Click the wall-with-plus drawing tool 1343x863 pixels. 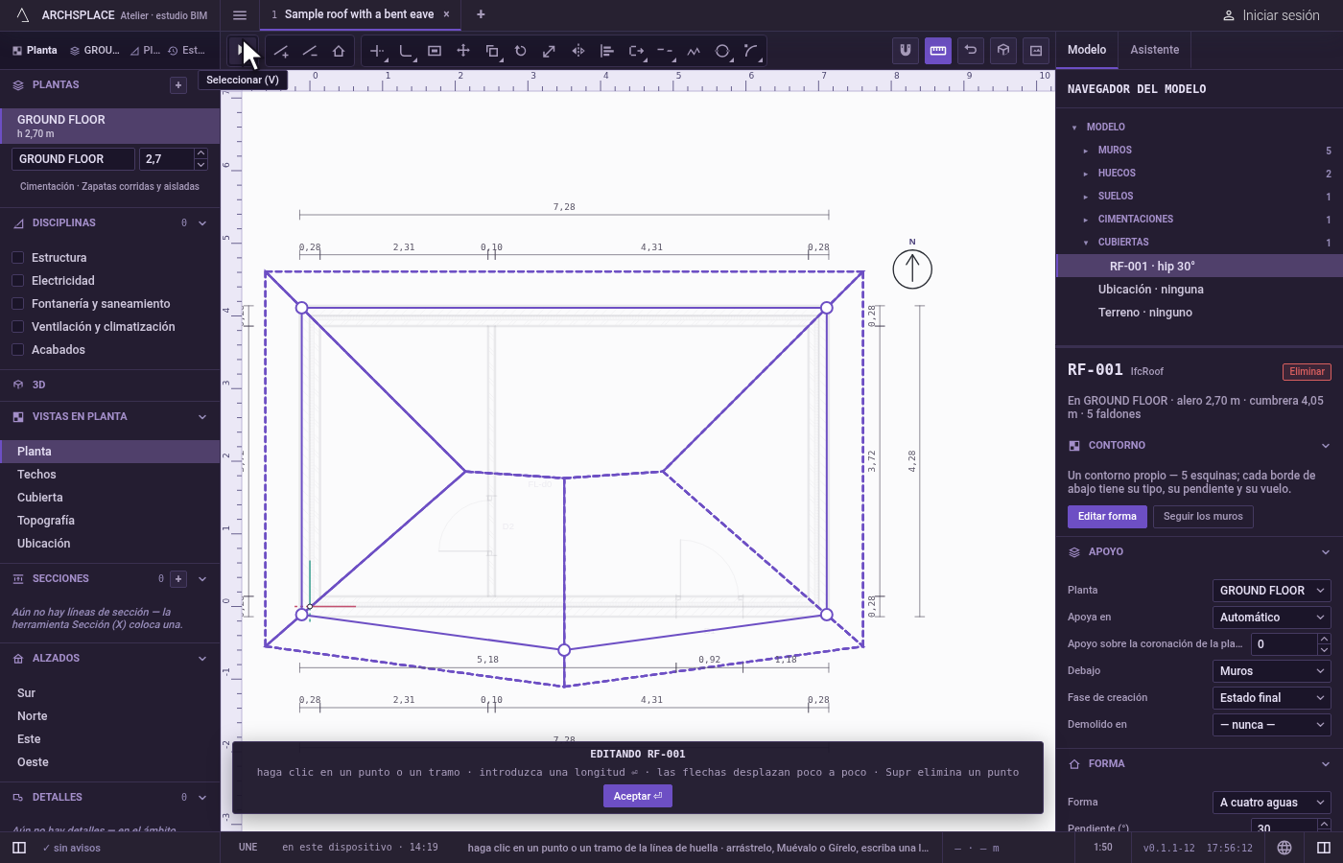(281, 51)
